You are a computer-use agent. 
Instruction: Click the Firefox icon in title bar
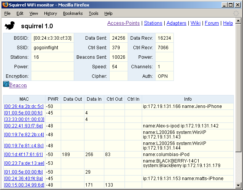tap(5, 5)
